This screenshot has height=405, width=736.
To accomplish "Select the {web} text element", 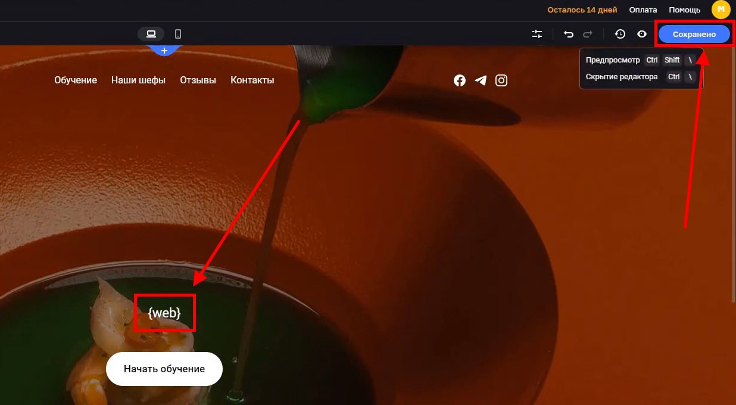I will 164,313.
